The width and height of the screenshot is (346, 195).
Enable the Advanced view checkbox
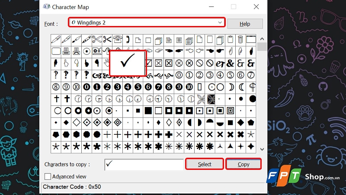coord(48,176)
